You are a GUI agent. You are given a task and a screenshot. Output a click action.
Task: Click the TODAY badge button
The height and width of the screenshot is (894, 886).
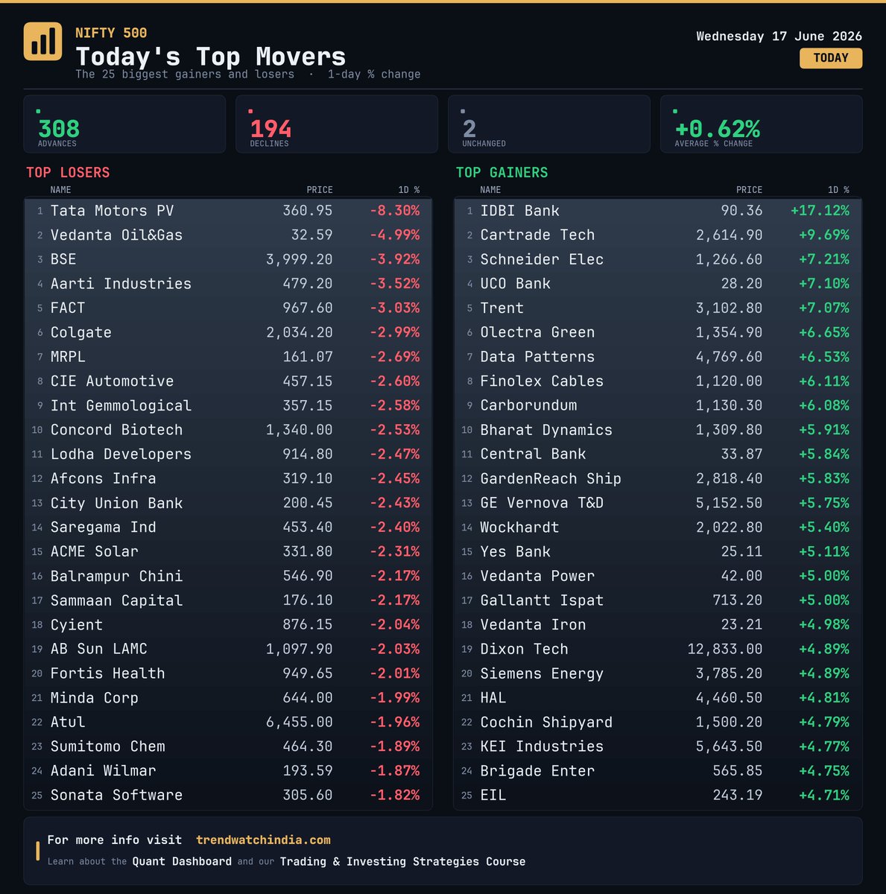tap(831, 58)
